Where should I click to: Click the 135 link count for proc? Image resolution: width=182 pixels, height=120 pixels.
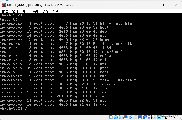(28, 68)
